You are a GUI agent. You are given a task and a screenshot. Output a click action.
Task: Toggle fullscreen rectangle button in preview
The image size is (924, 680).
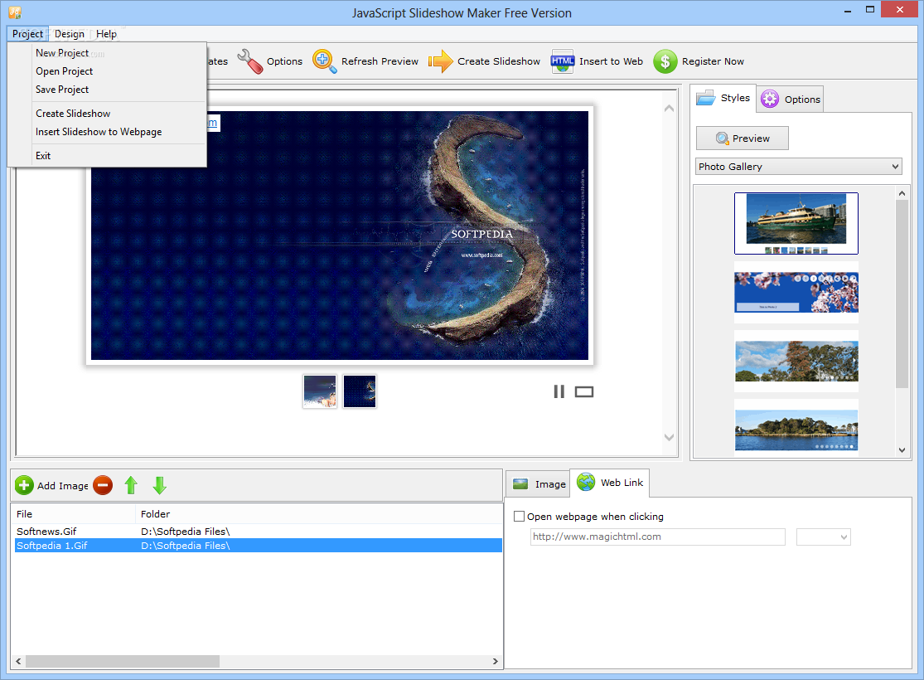tap(584, 391)
